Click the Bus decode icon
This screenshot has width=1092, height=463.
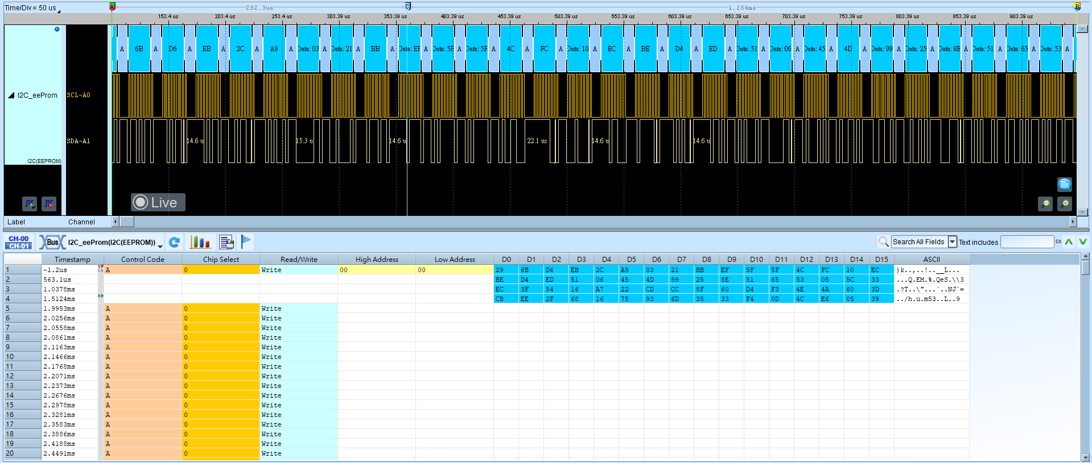[52, 243]
